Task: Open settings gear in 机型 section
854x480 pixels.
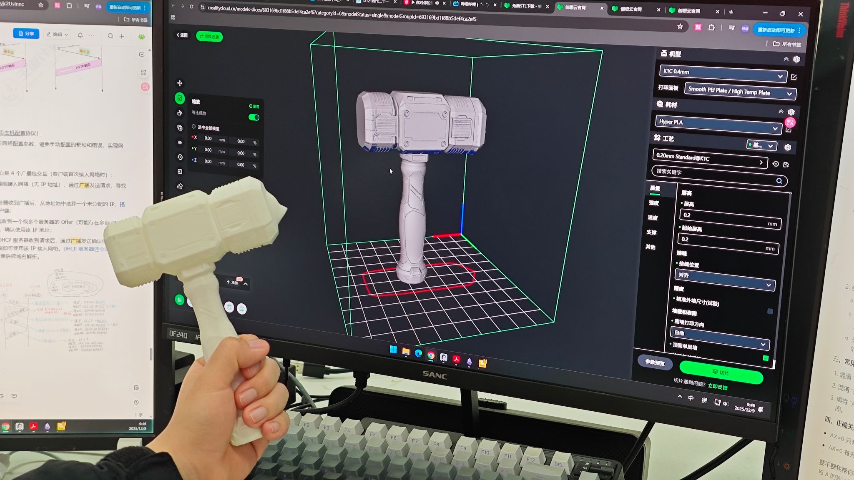Action: 796,59
